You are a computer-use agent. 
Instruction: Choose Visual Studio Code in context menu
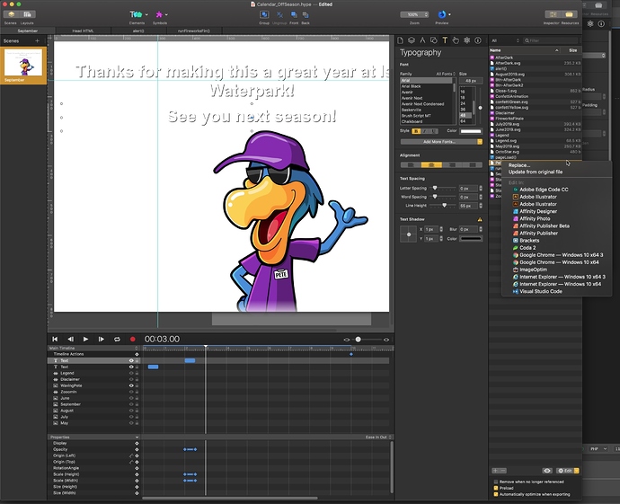541,291
